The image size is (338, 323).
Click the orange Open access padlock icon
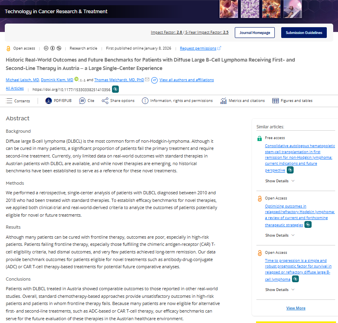8,48
